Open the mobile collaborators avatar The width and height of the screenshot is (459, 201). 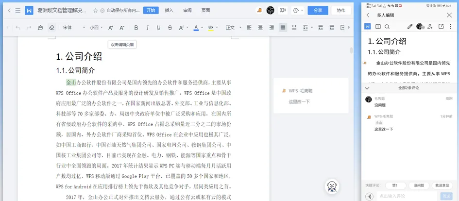coord(420,27)
